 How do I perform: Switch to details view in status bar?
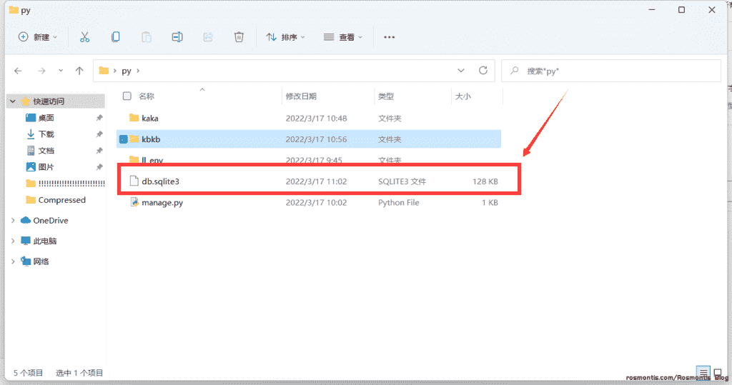coord(703,372)
